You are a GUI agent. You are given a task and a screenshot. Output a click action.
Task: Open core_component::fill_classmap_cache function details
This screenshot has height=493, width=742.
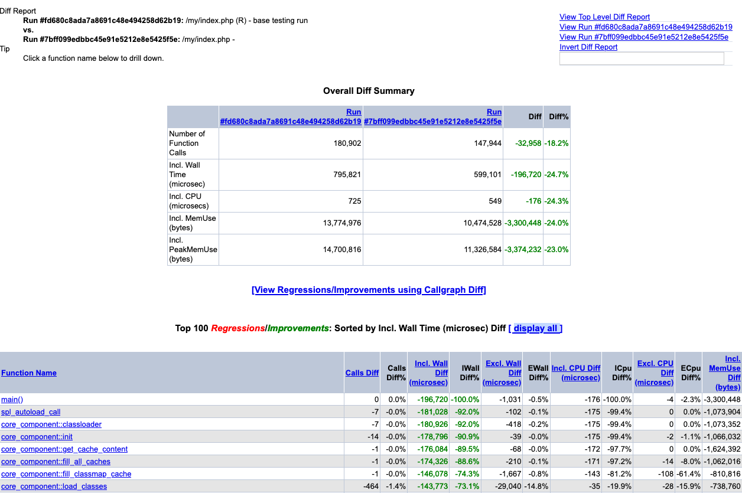(66, 474)
